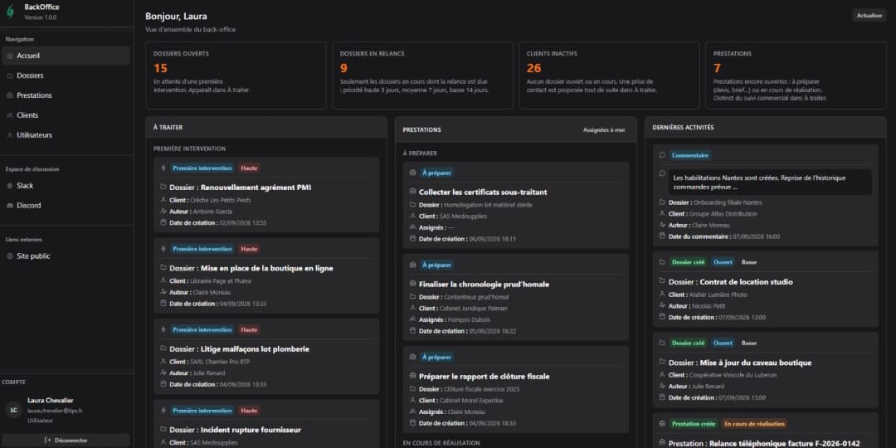Click Haute badge on Litige malfaçons lot plomberie

click(249, 329)
